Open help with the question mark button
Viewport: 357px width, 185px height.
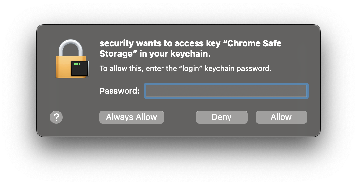(56, 117)
